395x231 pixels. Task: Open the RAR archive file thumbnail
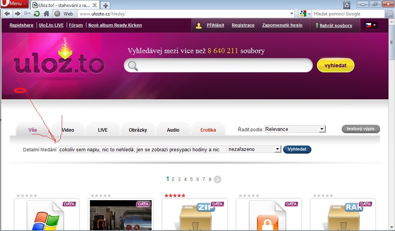(343, 215)
